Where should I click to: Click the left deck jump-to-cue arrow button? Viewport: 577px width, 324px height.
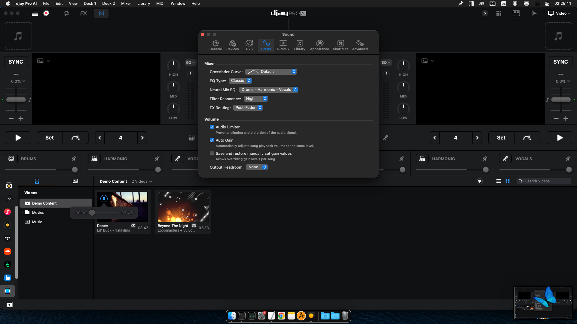pyautogui.click(x=75, y=138)
